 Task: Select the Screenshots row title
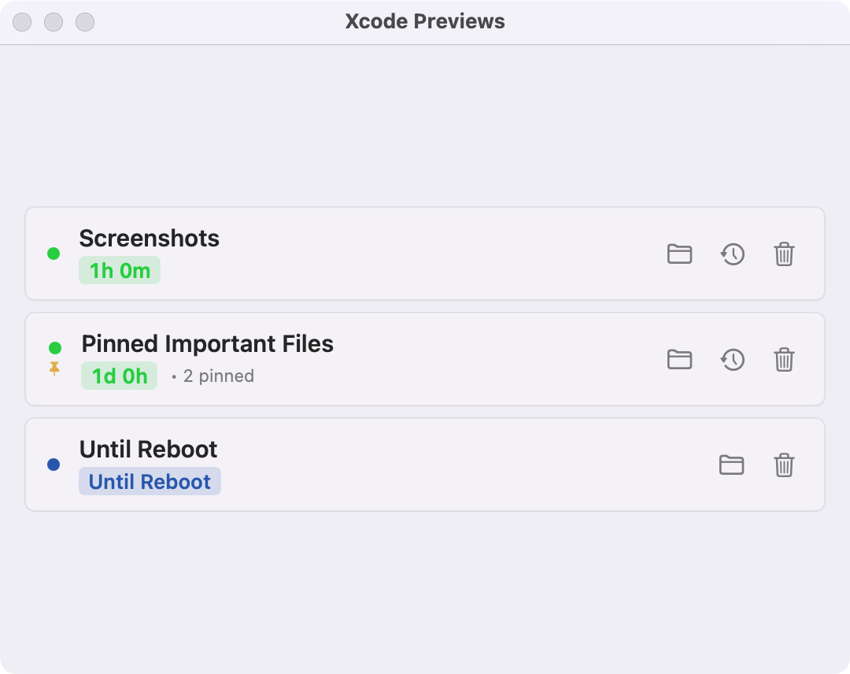[x=149, y=239]
